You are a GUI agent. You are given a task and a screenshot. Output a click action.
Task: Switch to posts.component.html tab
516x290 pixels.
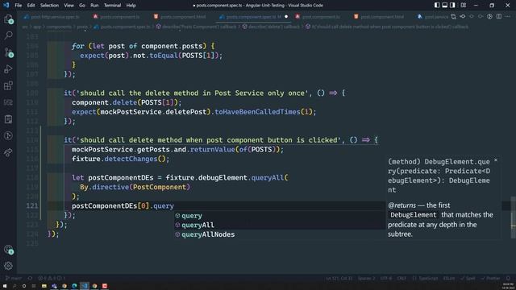click(x=181, y=17)
